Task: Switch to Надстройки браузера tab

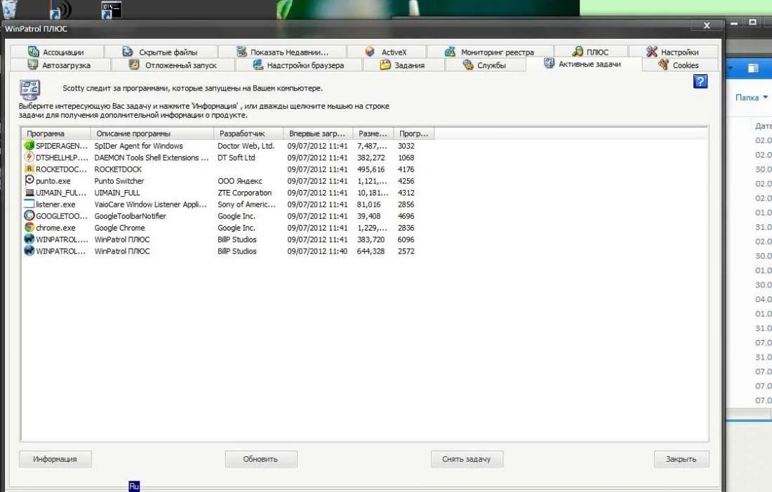Action: pyautogui.click(x=299, y=65)
